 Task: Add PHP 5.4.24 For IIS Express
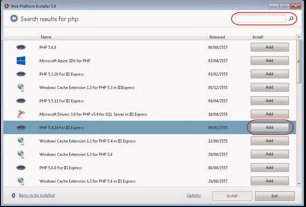click(x=270, y=127)
